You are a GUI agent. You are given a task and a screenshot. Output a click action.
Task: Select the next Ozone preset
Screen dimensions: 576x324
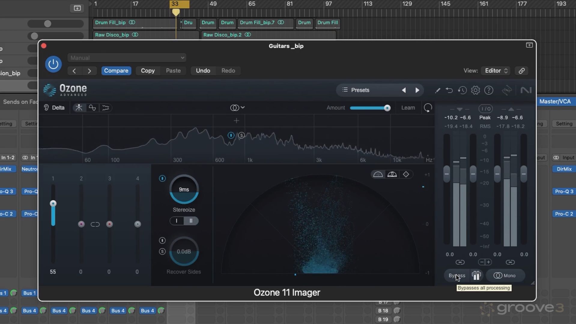[417, 90]
